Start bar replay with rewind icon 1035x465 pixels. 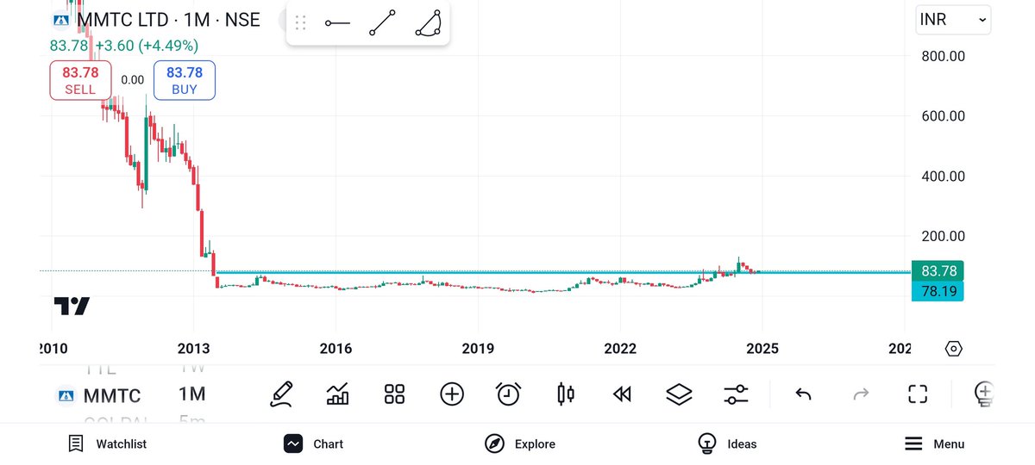click(x=622, y=394)
